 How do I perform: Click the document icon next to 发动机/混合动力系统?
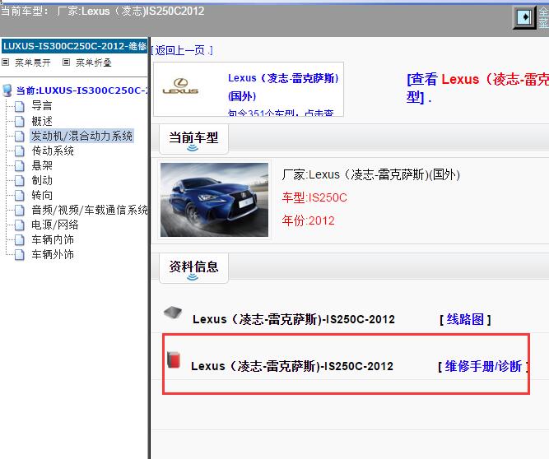click(20, 136)
